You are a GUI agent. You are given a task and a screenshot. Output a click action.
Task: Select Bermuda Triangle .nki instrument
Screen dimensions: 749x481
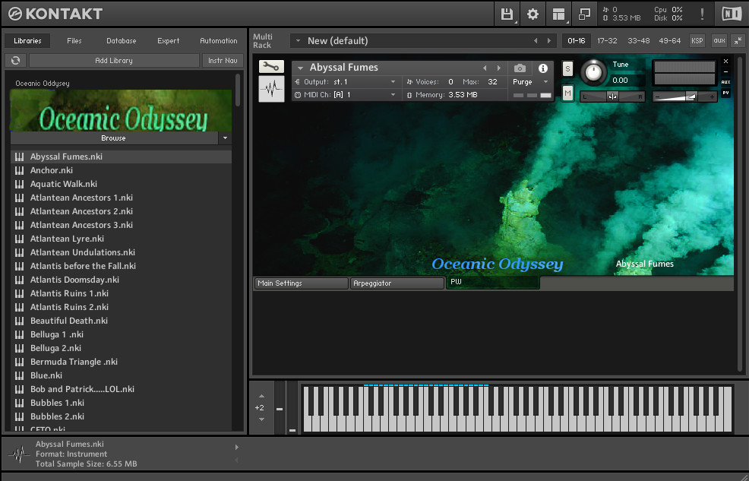point(121,362)
